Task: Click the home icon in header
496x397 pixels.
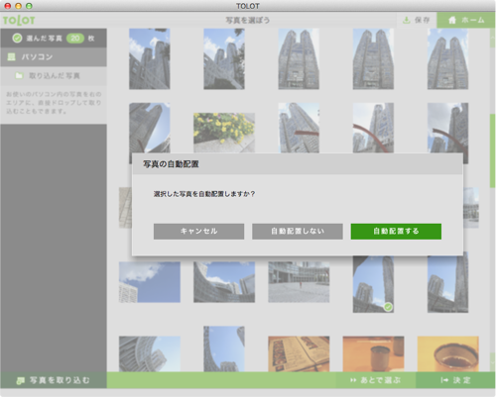Action: (x=452, y=21)
